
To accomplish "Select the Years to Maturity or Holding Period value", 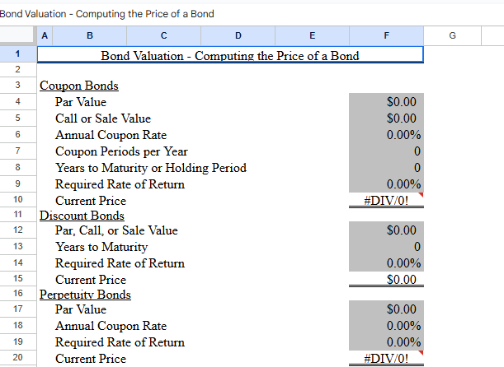I will point(386,168).
